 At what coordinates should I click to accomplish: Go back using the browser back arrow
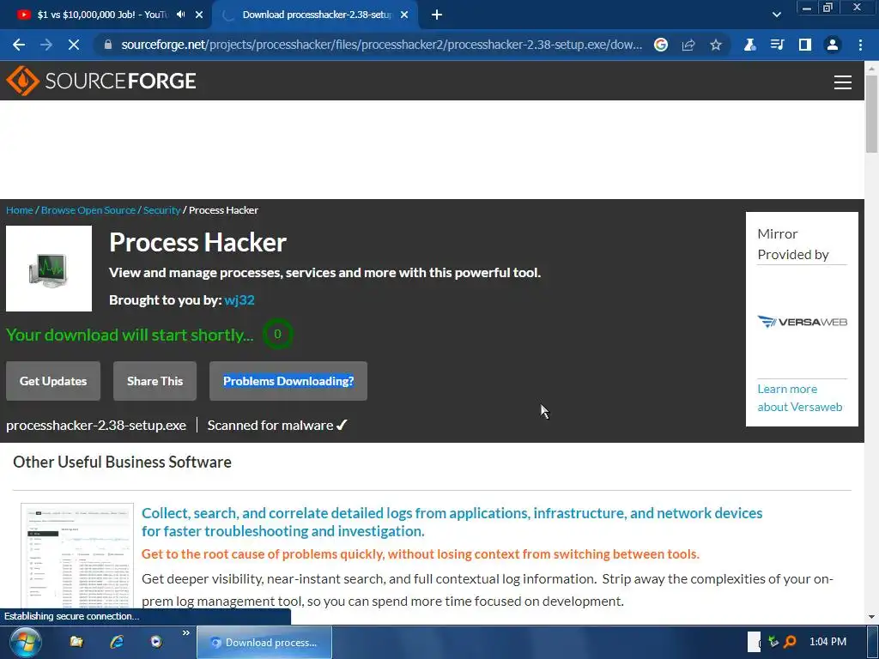point(19,45)
